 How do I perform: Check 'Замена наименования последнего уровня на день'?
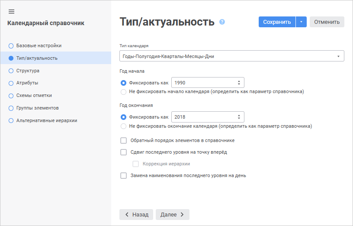[x=124, y=176]
